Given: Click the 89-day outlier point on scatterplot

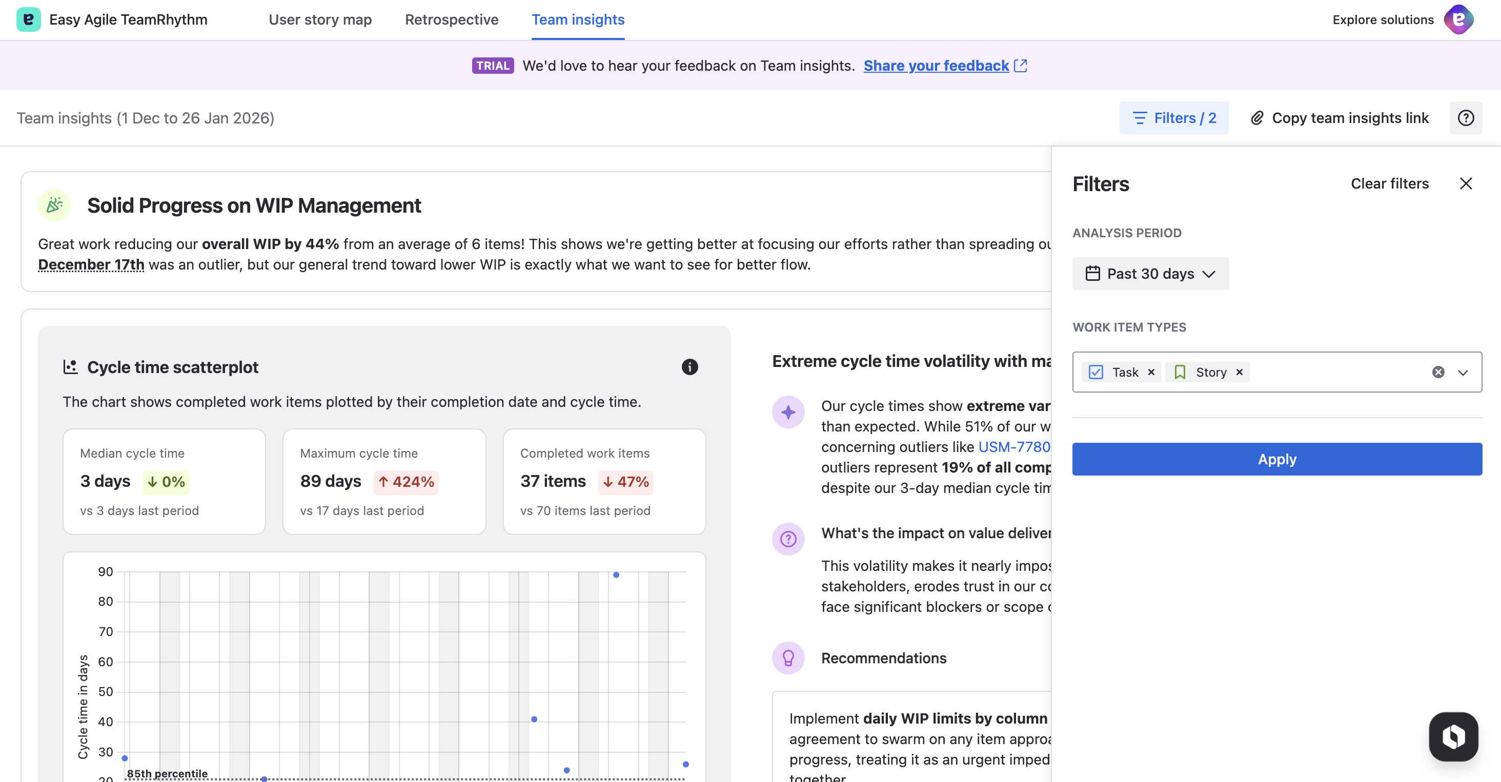Looking at the screenshot, I should (x=616, y=574).
